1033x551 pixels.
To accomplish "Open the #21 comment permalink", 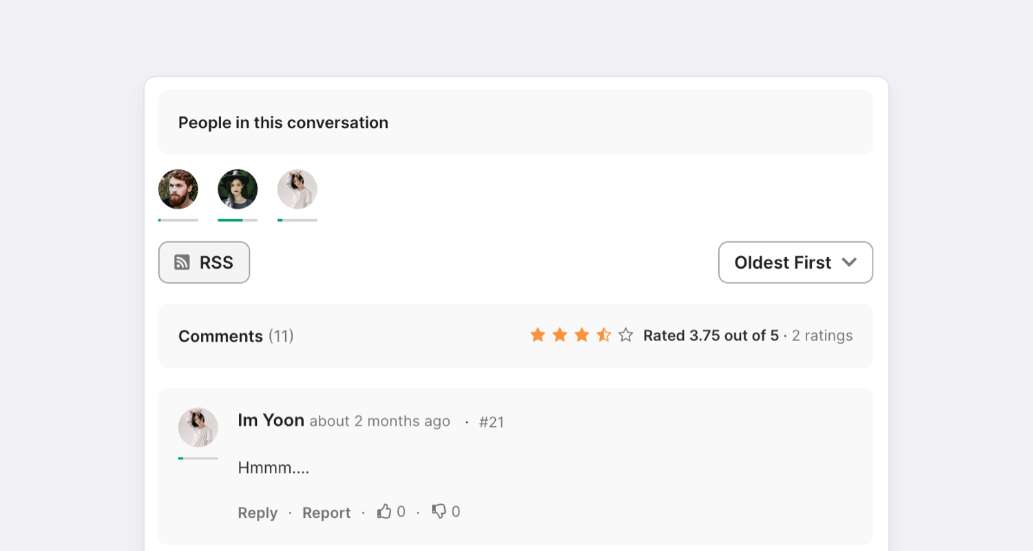I will click(x=492, y=422).
